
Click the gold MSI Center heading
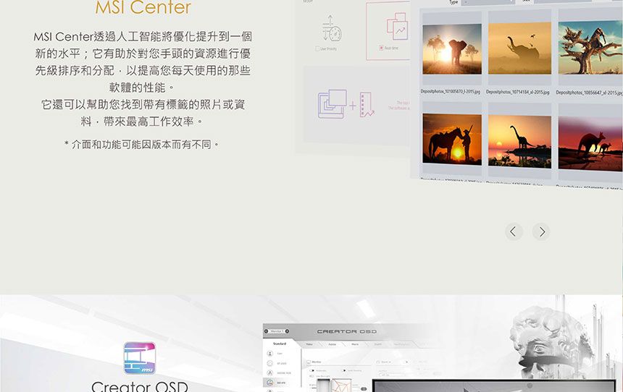[143, 7]
